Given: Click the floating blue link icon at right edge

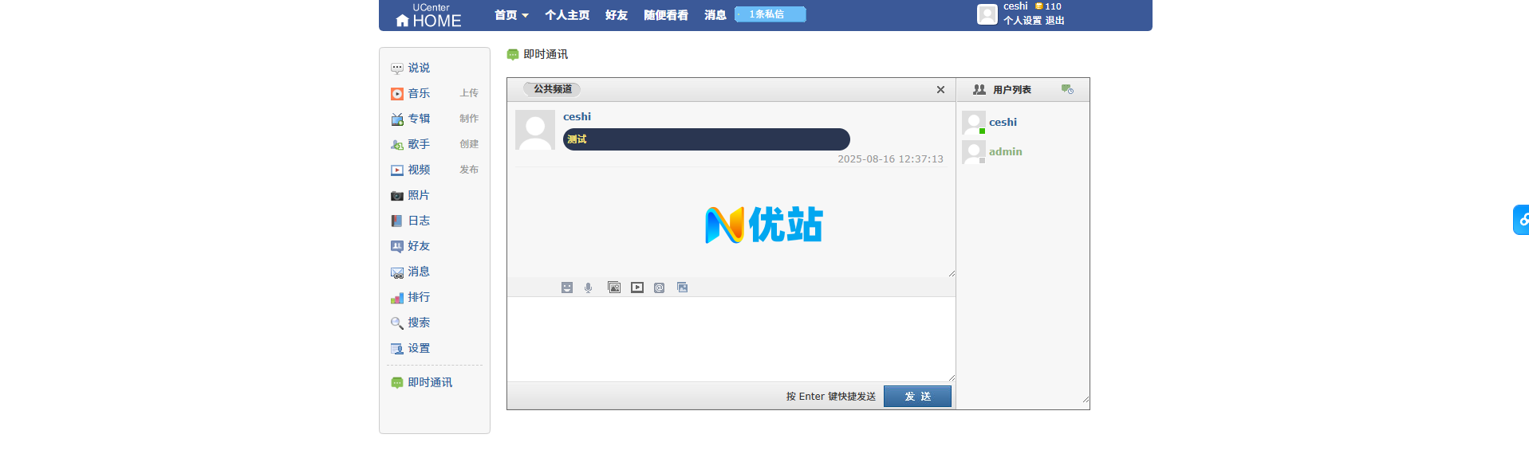Looking at the screenshot, I should pyautogui.click(x=1522, y=220).
